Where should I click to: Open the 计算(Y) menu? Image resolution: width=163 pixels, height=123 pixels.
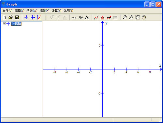point(56,11)
